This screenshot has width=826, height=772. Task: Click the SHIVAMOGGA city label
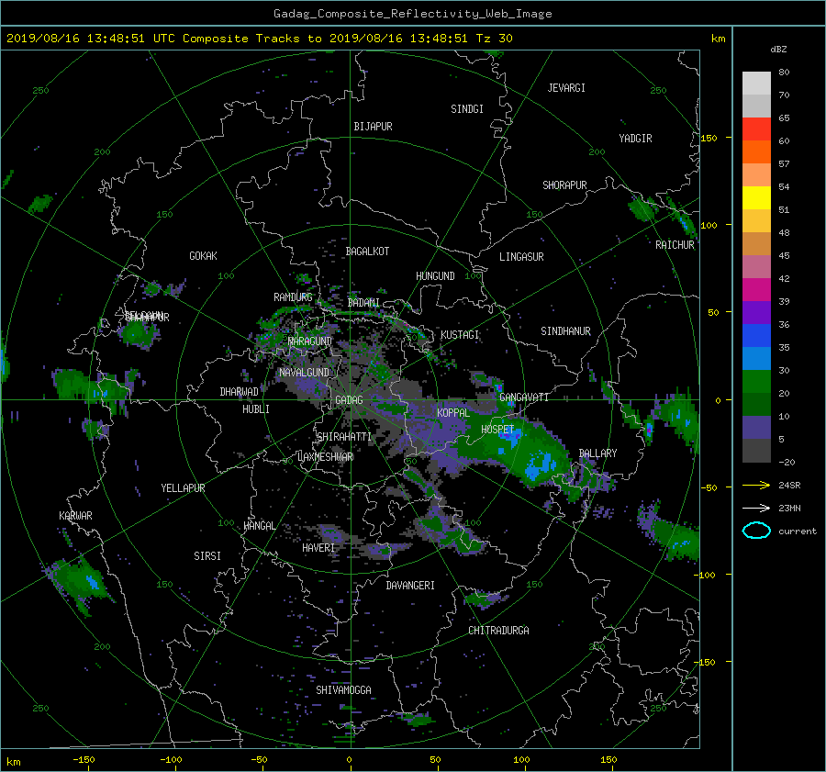[343, 690]
